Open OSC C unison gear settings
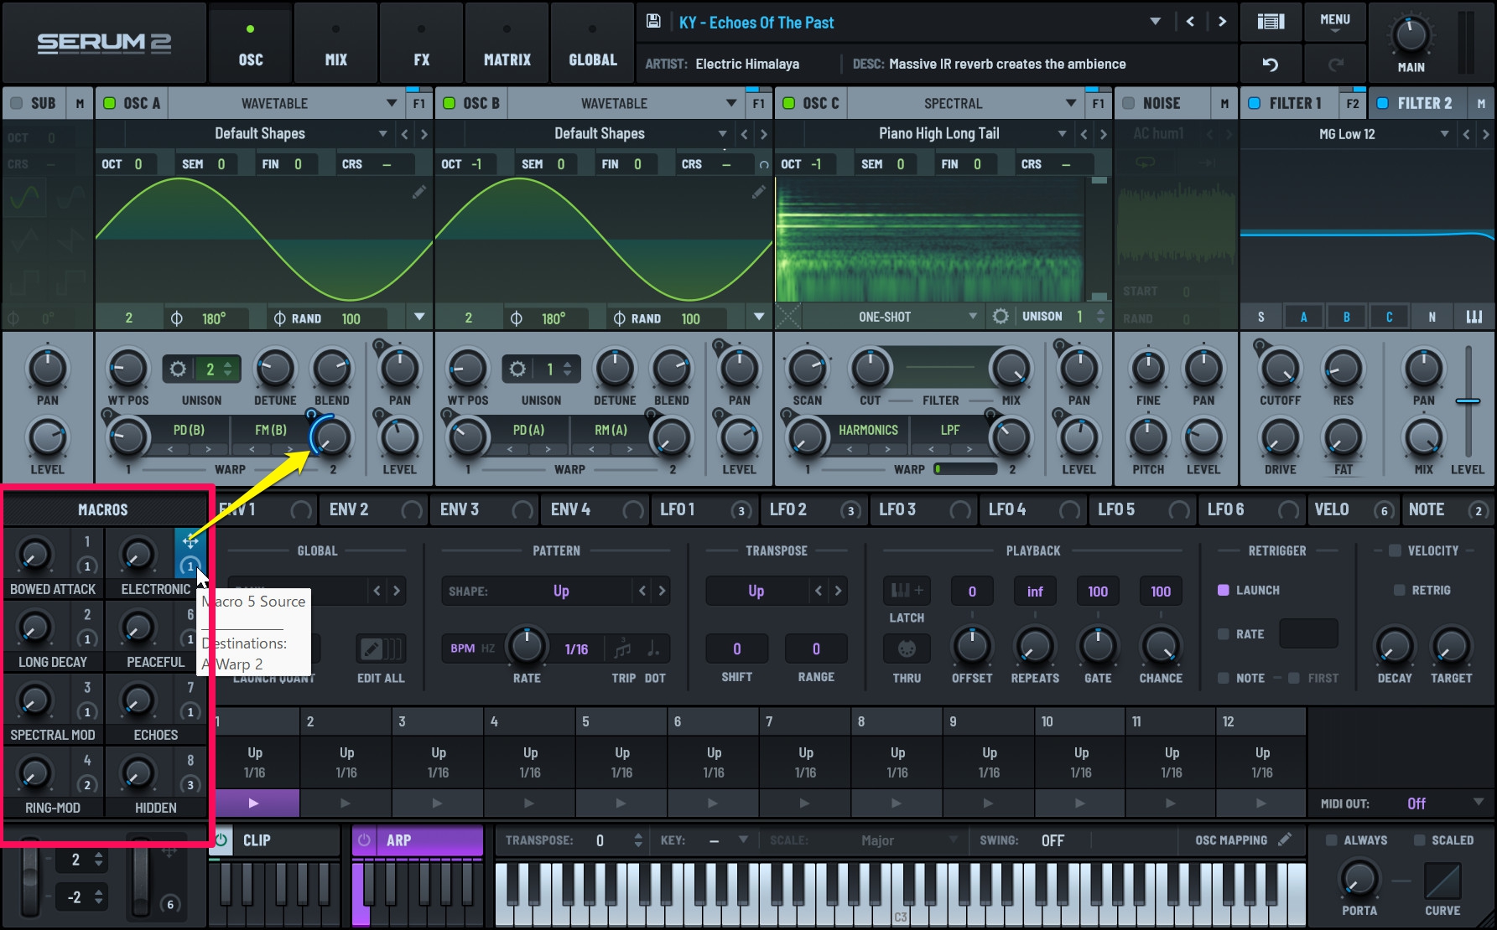 click(x=1000, y=317)
